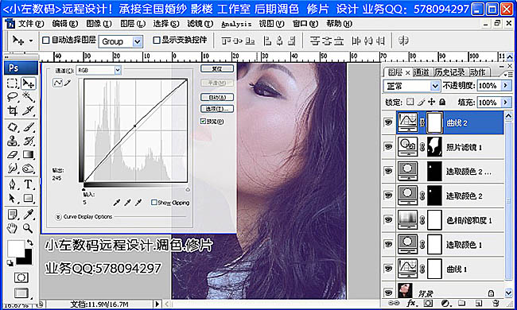The width and height of the screenshot is (517, 310).
Task: Toggle Quick Mask mode
Action: 21,277
